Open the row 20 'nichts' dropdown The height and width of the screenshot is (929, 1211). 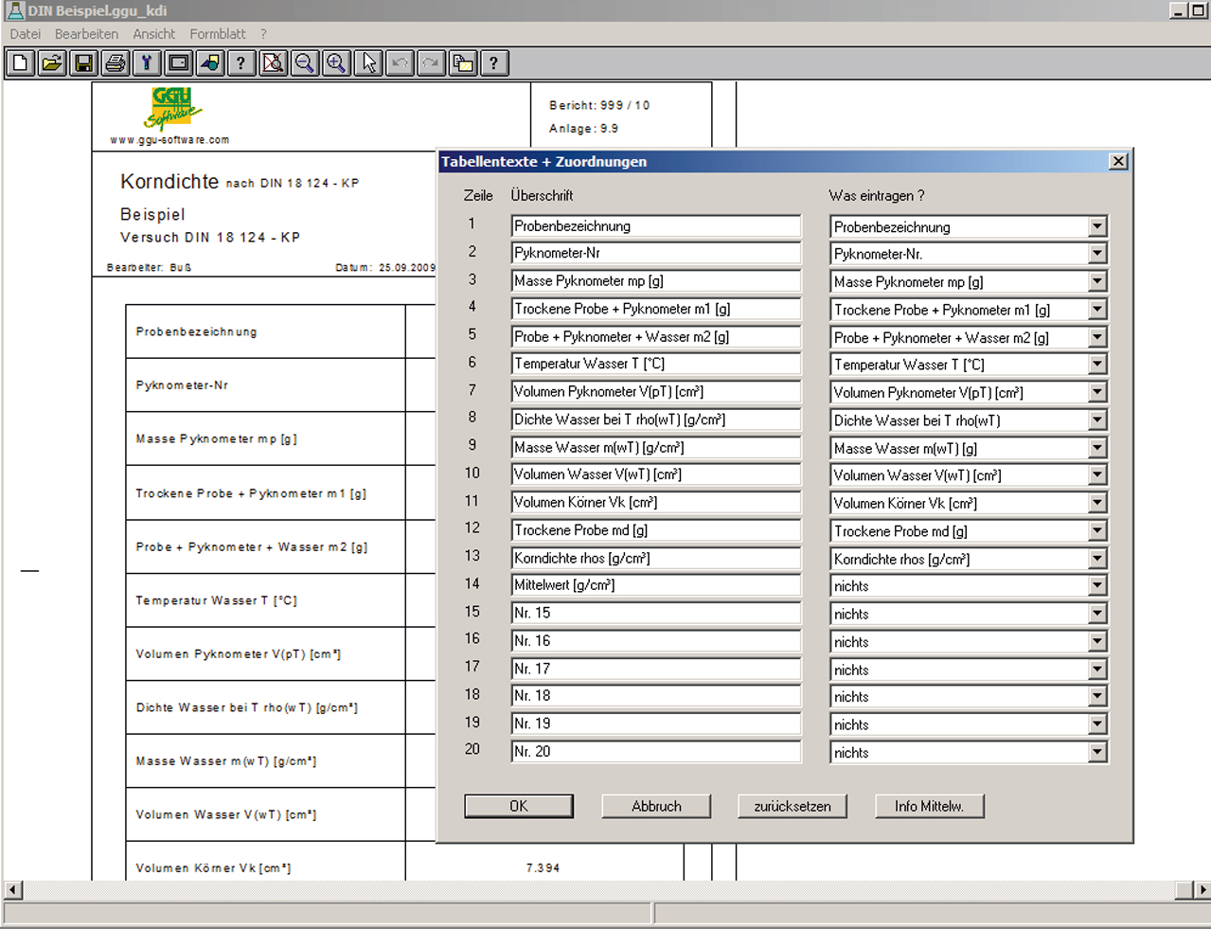point(1097,753)
